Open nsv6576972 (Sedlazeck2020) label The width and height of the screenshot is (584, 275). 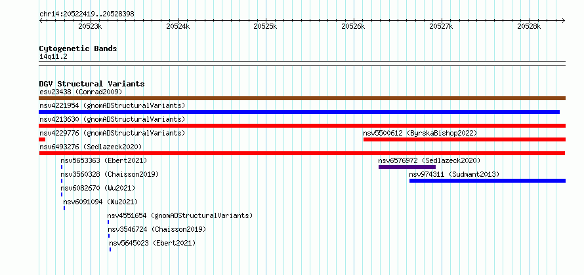(x=429, y=160)
